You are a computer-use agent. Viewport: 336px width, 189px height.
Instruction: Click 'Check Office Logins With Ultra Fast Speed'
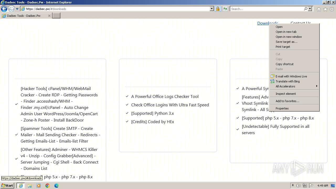point(170,105)
